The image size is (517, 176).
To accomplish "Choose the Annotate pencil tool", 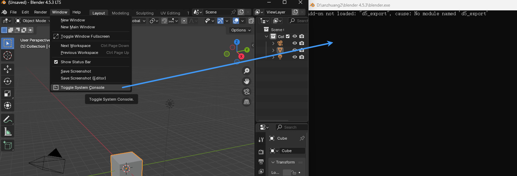I will (7, 119).
